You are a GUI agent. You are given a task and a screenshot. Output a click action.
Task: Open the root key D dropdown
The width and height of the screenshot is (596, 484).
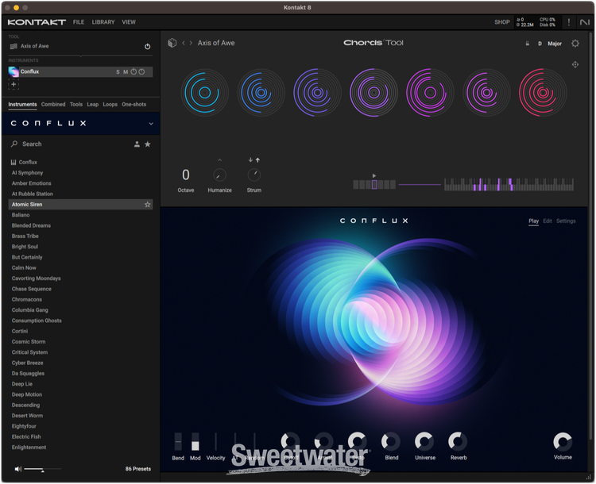click(540, 44)
